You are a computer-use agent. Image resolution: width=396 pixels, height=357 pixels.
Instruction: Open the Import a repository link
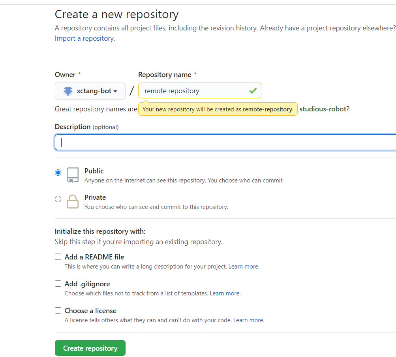(84, 38)
